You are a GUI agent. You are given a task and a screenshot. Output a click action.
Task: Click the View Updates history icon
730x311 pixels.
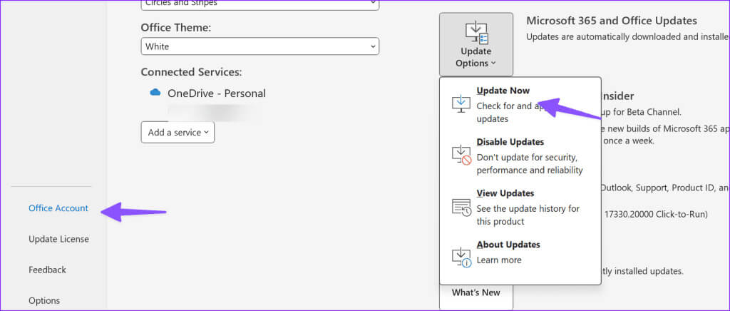[x=461, y=207]
